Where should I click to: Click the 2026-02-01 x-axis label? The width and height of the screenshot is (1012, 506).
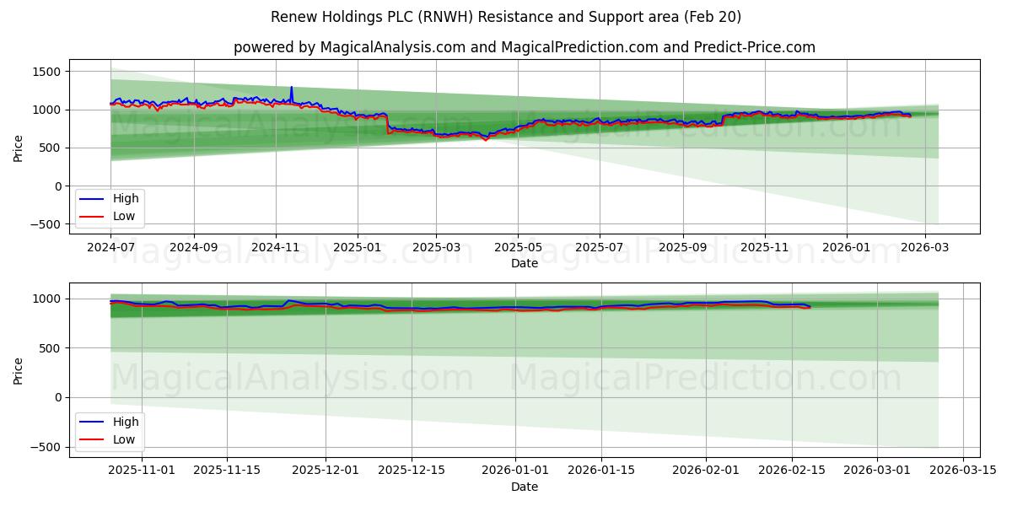[x=706, y=471]
